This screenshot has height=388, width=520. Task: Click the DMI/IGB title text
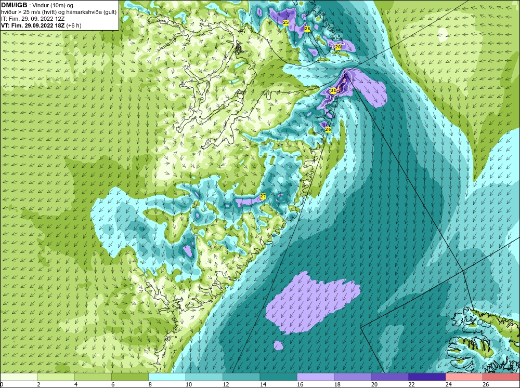(14, 5)
